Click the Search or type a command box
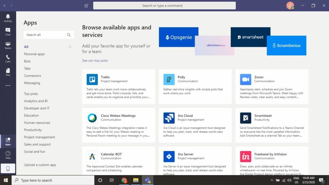Viewport: 329px width, 185px height. (164, 6)
